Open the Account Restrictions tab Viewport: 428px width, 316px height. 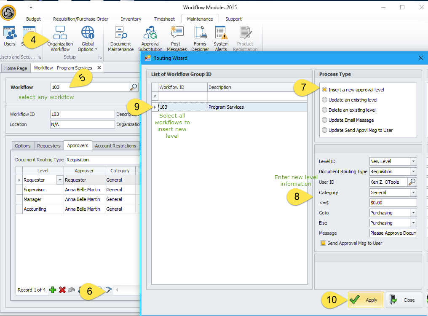click(x=115, y=146)
